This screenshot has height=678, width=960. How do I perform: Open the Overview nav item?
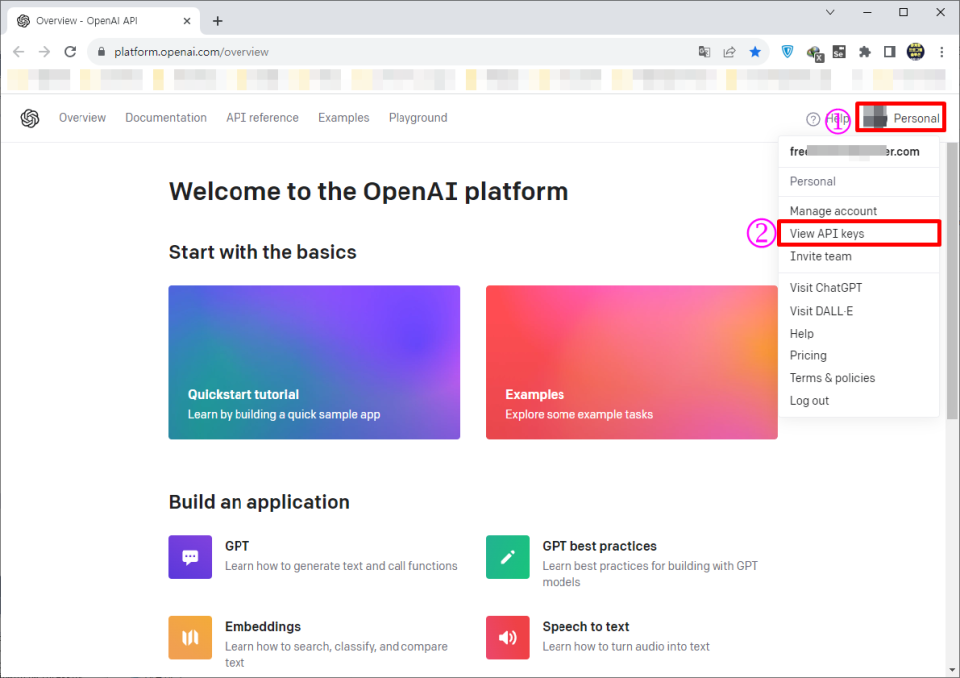point(82,118)
